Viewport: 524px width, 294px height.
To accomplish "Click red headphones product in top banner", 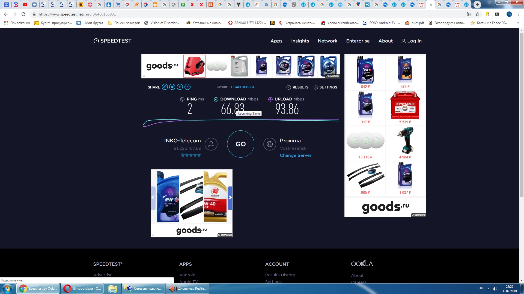I will point(194,66).
